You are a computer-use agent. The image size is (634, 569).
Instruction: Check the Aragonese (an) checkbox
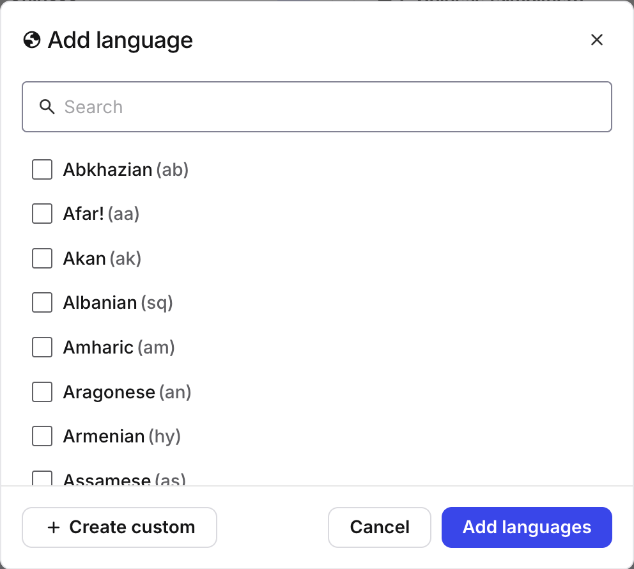[x=42, y=392]
